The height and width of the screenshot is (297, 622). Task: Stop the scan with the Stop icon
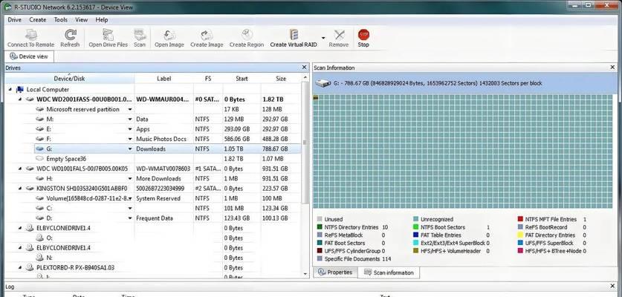[363, 35]
